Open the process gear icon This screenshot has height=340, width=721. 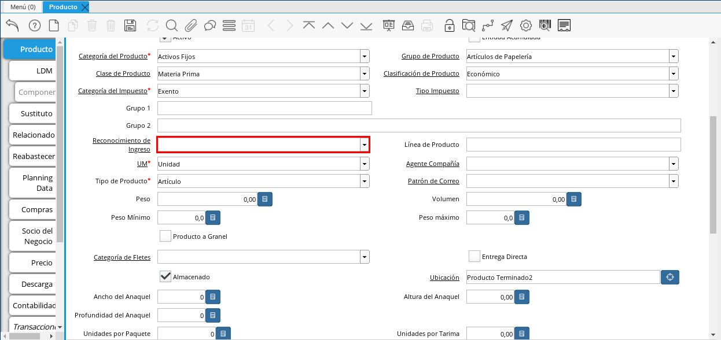click(x=526, y=25)
